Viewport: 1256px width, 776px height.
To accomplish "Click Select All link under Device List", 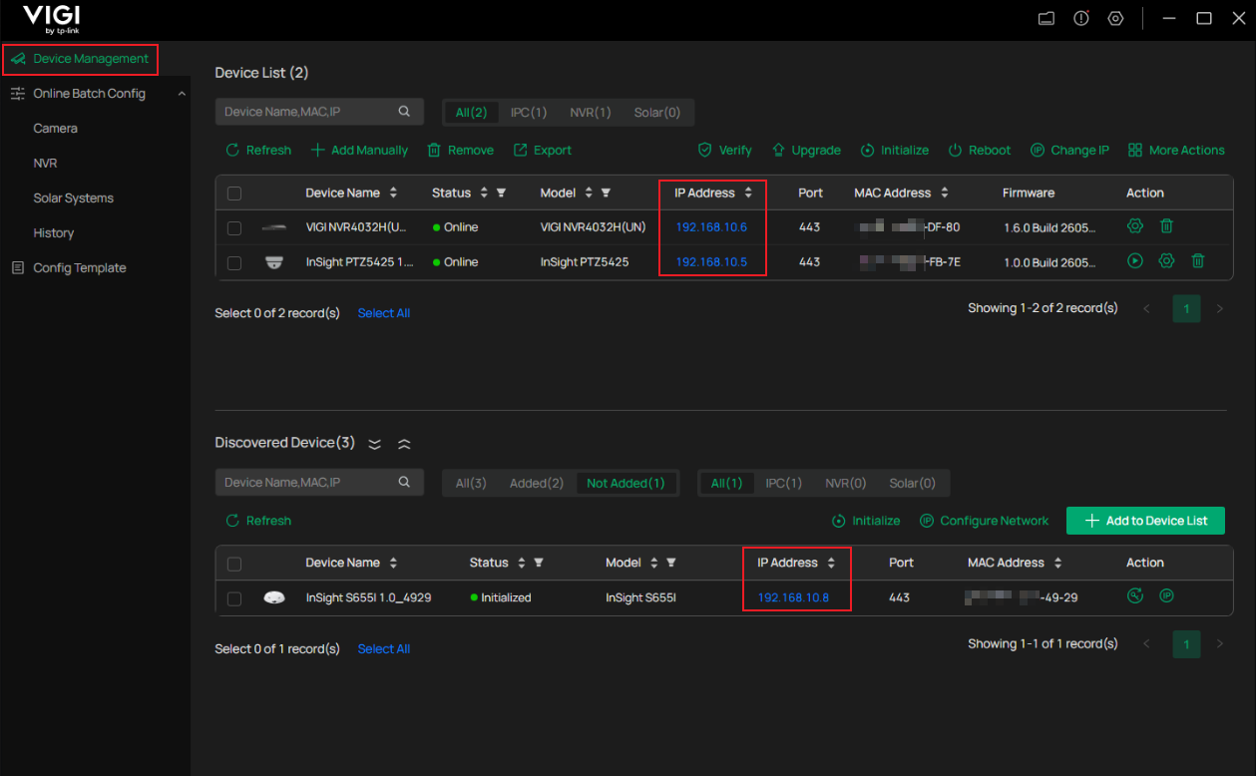I will tap(384, 313).
